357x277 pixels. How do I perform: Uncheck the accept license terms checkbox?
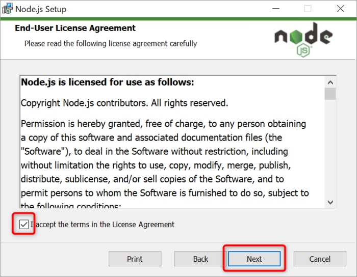24,224
